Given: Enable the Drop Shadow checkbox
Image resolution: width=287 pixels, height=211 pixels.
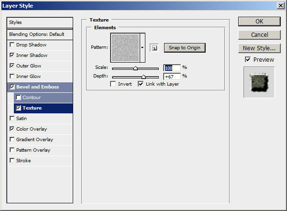Looking at the screenshot, I should coord(12,44).
